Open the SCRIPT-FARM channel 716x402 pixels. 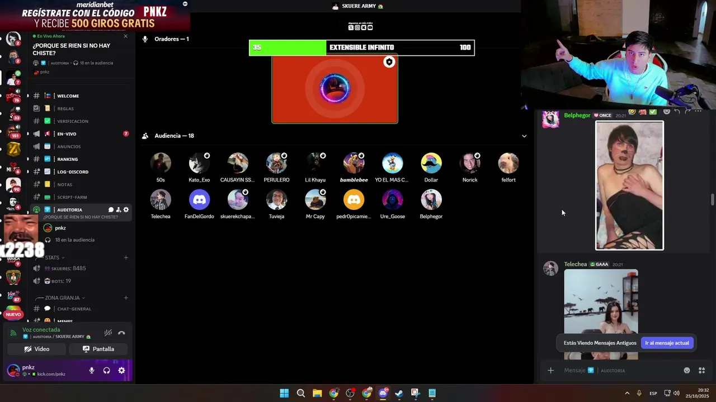click(x=80, y=197)
